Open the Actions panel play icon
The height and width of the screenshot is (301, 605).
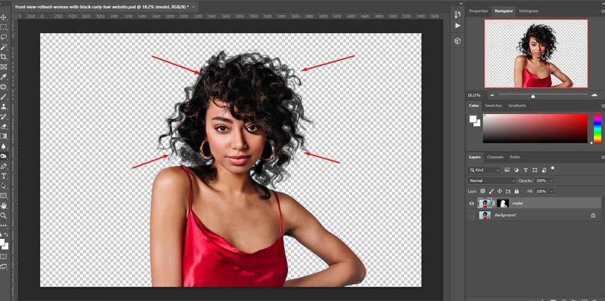[457, 25]
